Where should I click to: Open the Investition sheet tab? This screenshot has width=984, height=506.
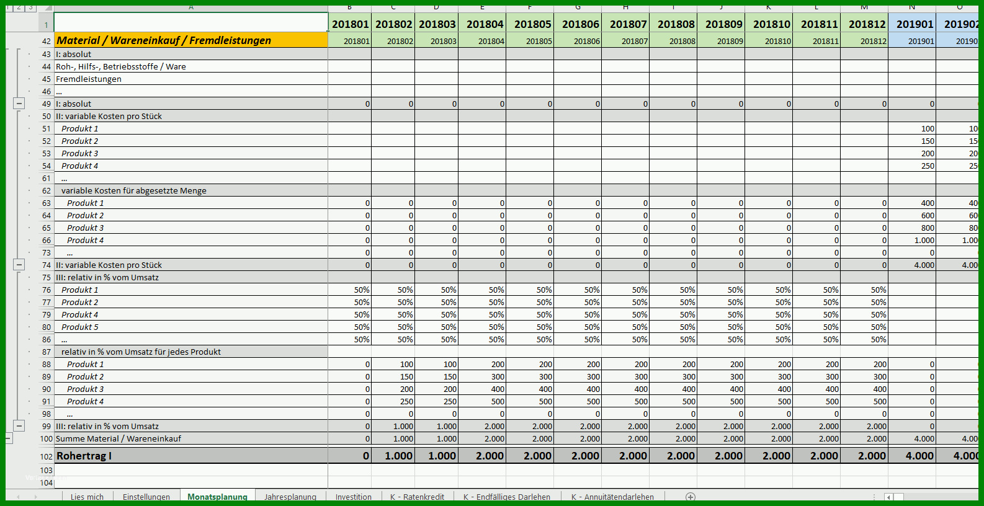pos(354,497)
